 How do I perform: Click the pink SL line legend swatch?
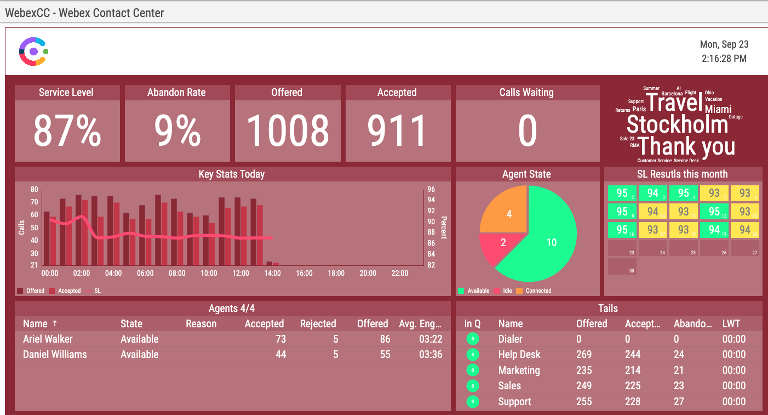88,291
